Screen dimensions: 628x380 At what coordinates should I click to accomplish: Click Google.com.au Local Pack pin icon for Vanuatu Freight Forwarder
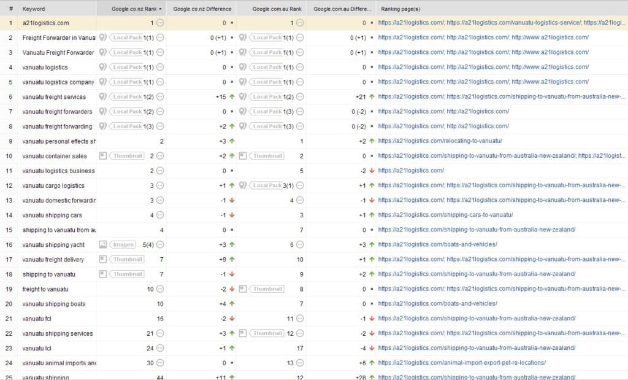click(x=243, y=52)
